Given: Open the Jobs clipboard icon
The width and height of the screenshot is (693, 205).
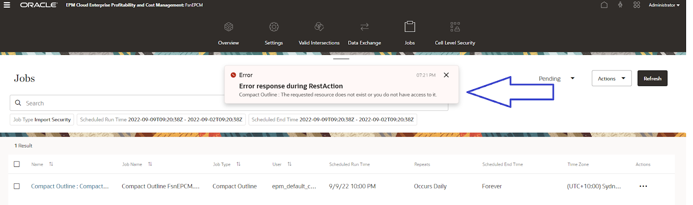Looking at the screenshot, I should point(410,26).
